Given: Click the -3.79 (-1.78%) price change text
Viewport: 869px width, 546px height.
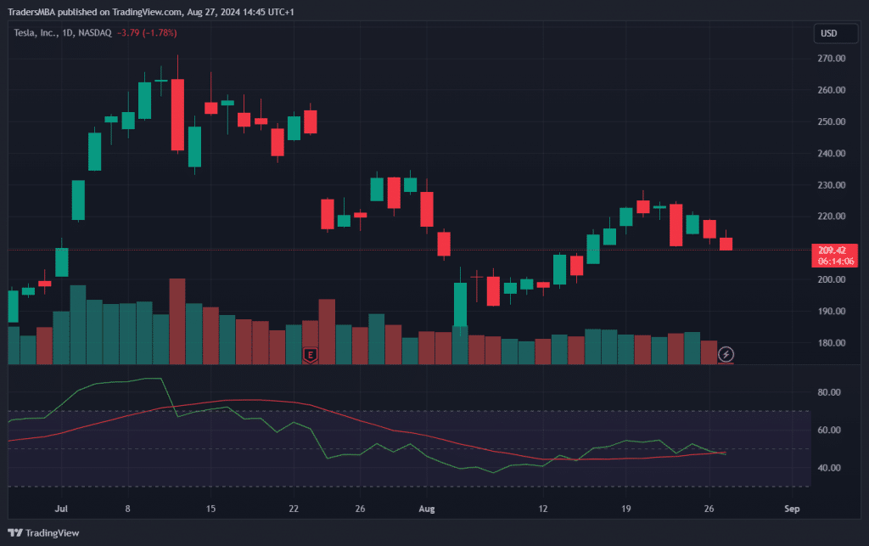Looking at the screenshot, I should (x=145, y=33).
